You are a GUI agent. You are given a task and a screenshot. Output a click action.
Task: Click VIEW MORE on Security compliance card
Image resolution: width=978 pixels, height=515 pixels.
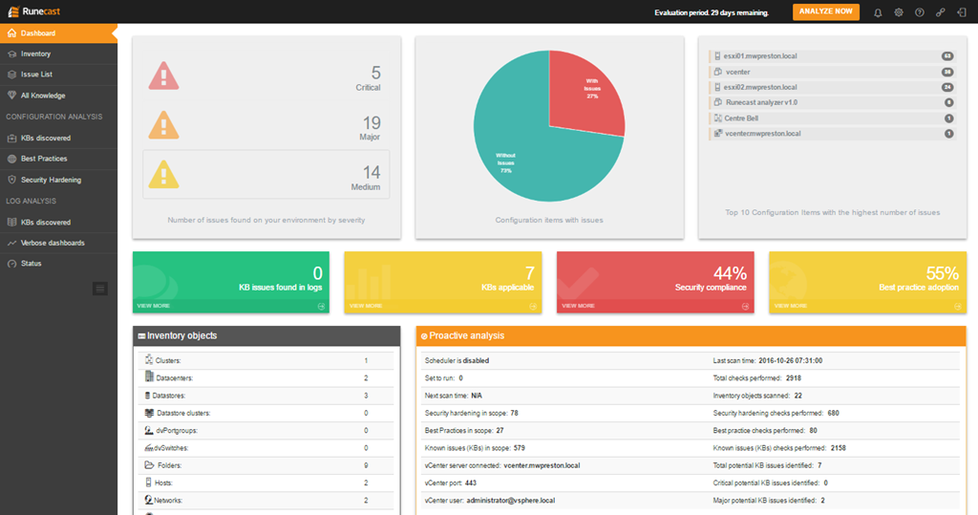click(x=578, y=306)
